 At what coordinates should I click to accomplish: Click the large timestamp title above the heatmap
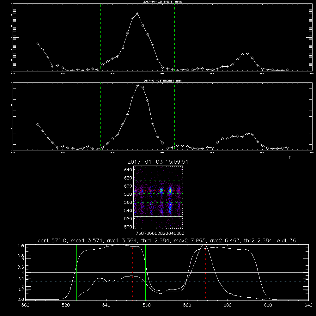(158, 162)
